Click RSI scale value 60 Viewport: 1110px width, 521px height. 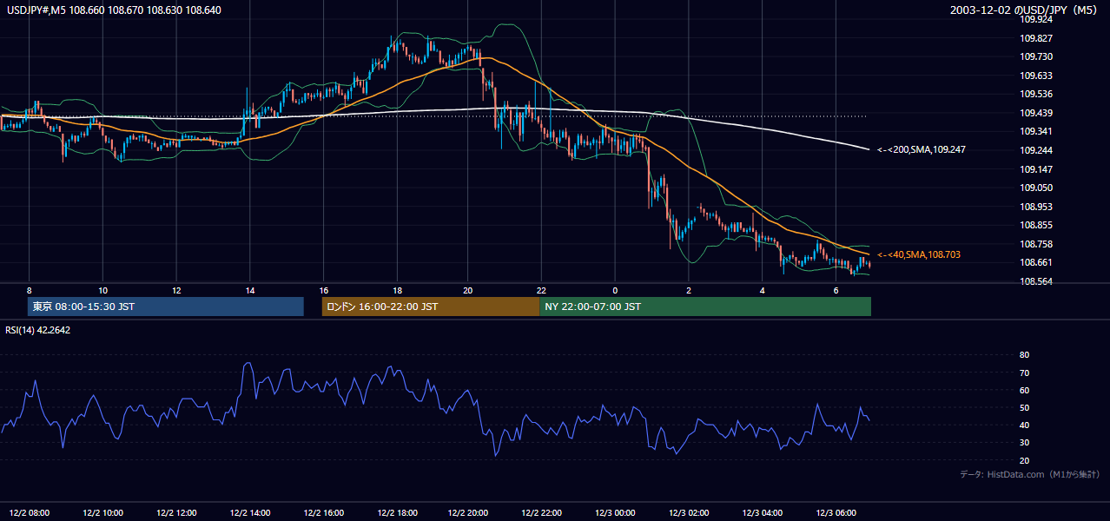(x=1025, y=390)
